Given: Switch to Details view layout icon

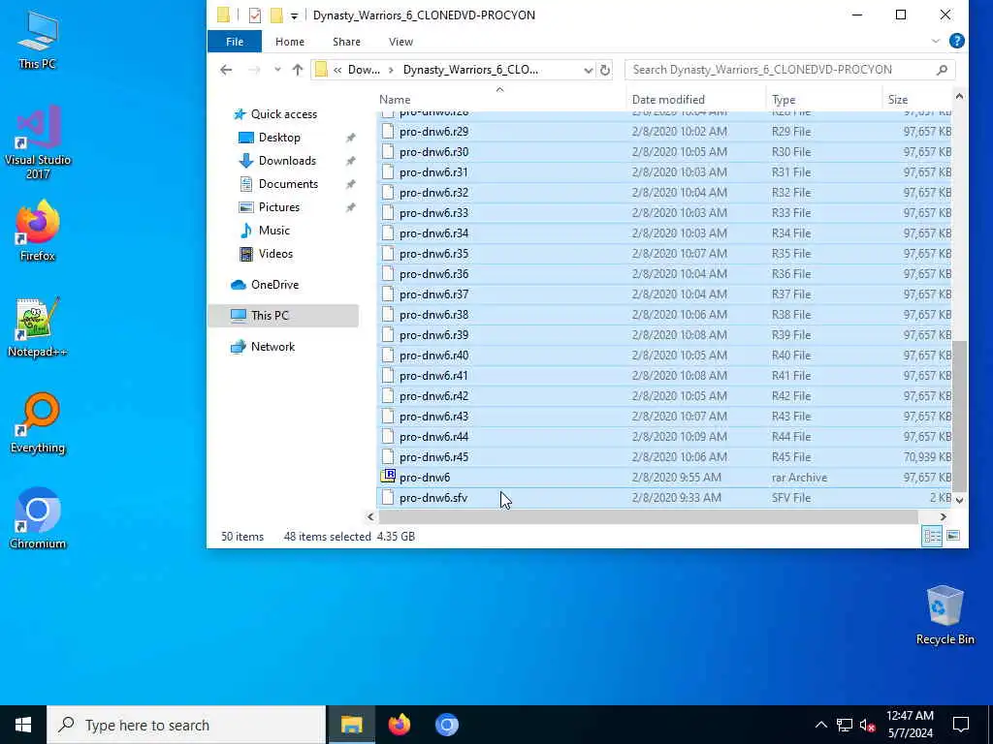Looking at the screenshot, I should (932, 536).
